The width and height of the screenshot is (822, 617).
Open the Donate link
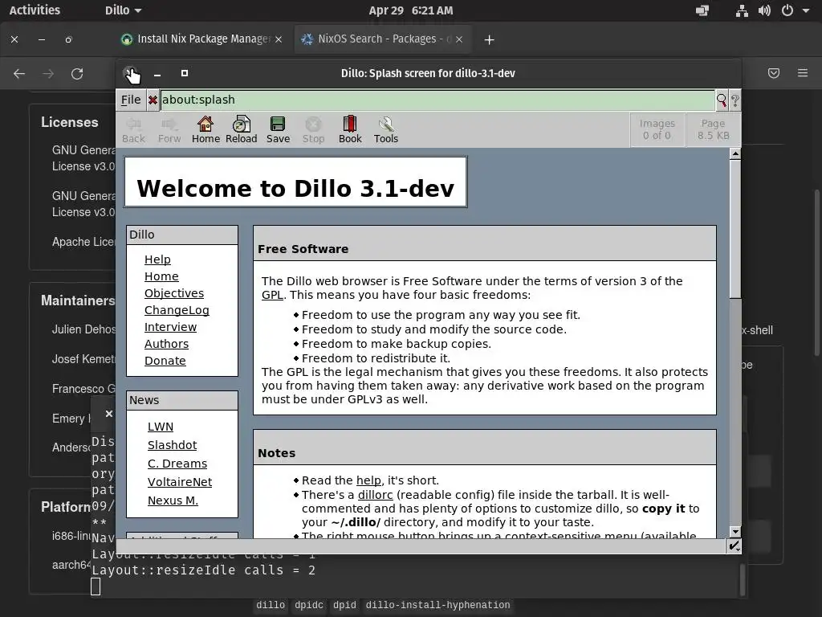click(x=165, y=361)
